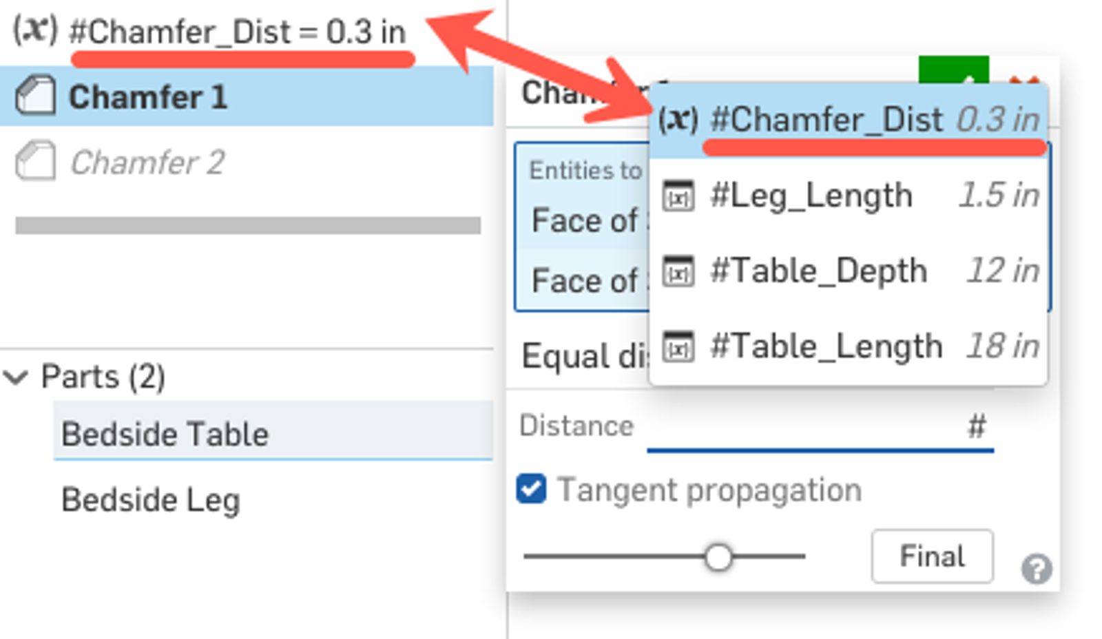Choose #Leg_Length 1.5 in from suggestions

[x=849, y=196]
